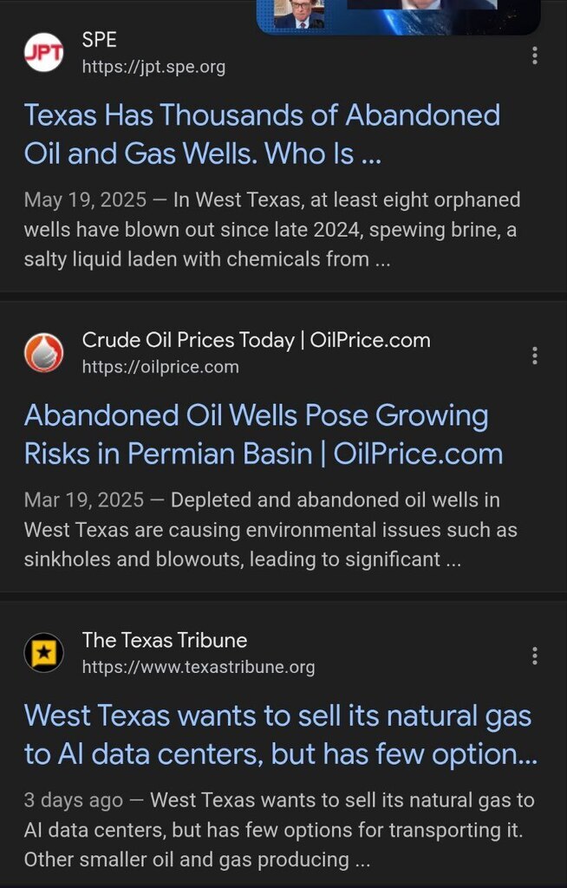The width and height of the screenshot is (567, 888).
Task: Select "Crude Oil Prices Today | OilPrice.com" site name
Action: pos(256,340)
